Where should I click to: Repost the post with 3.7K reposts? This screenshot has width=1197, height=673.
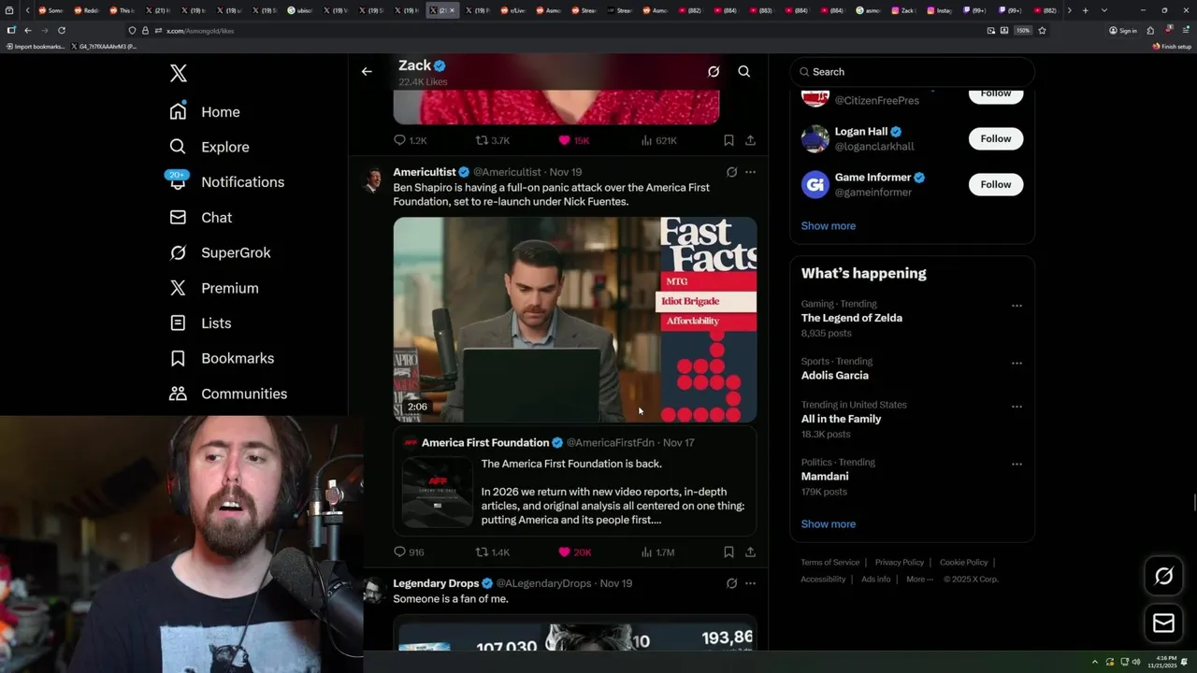[x=493, y=140]
